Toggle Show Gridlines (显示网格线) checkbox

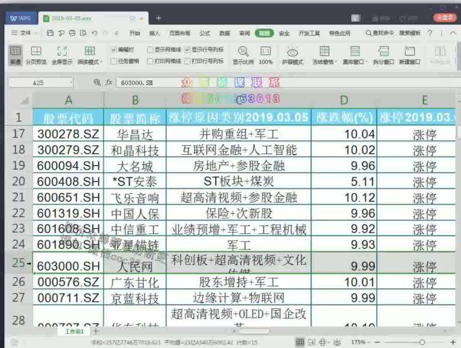(150, 50)
